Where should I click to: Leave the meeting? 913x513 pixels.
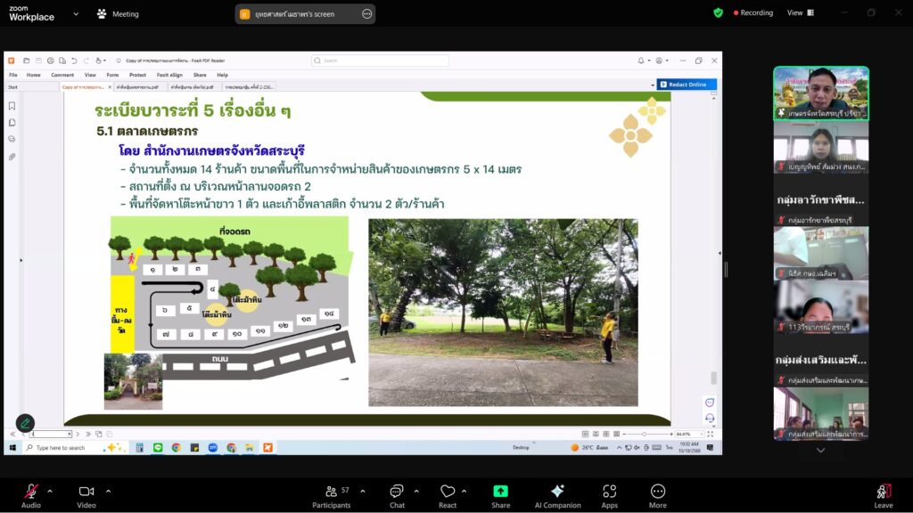click(x=883, y=491)
